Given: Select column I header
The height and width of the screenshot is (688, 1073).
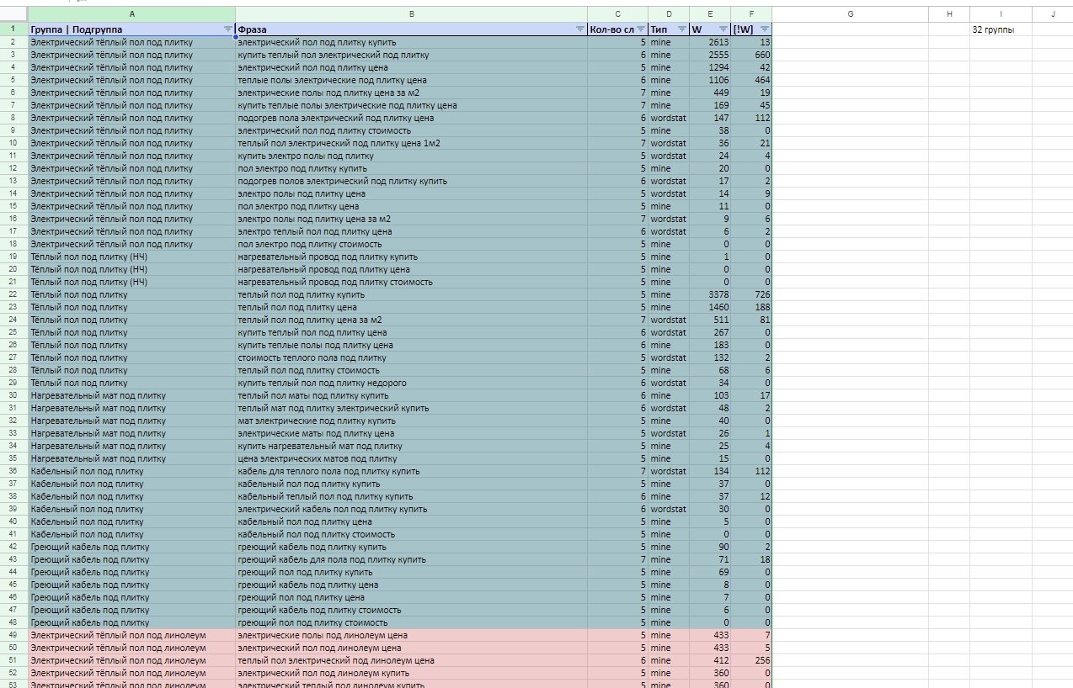Looking at the screenshot, I should click(x=1001, y=14).
